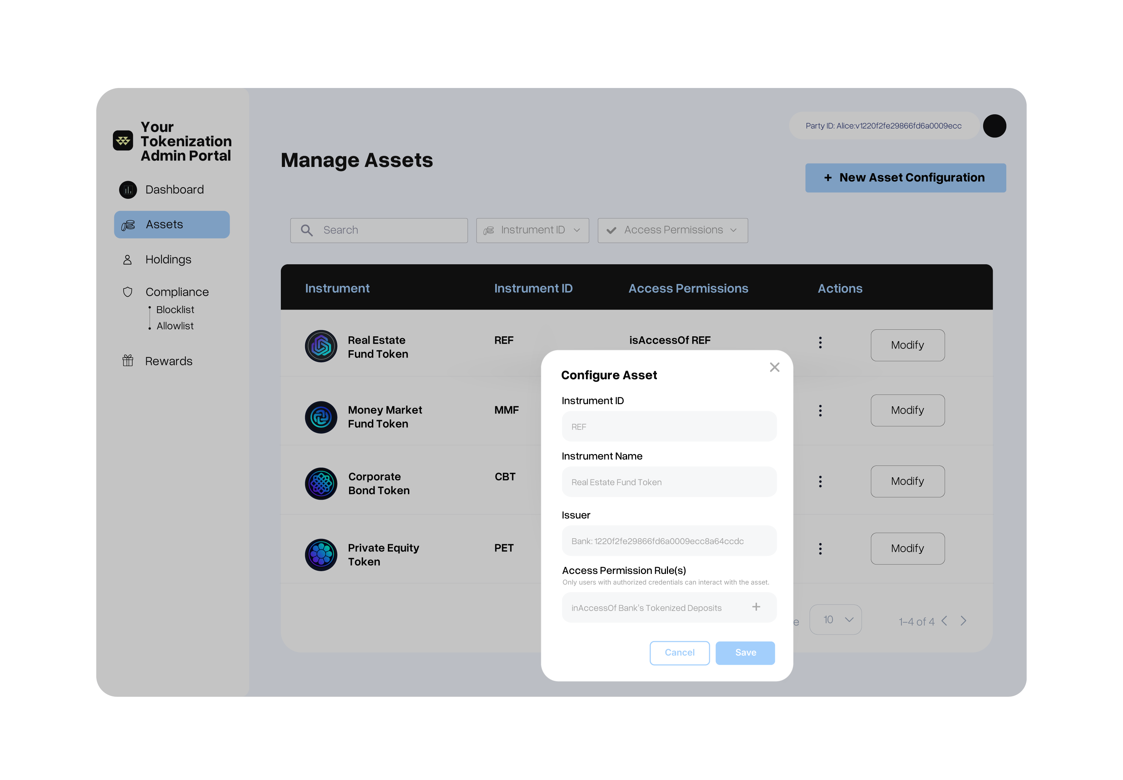Screen dimensions: 1123x780
Task: Click the Instrument ID field showing REF
Action: point(669,426)
